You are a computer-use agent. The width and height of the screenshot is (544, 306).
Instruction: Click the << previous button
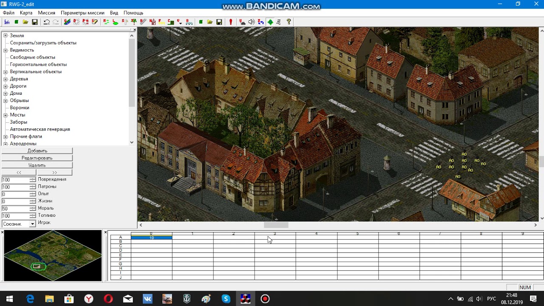pyautogui.click(x=19, y=173)
